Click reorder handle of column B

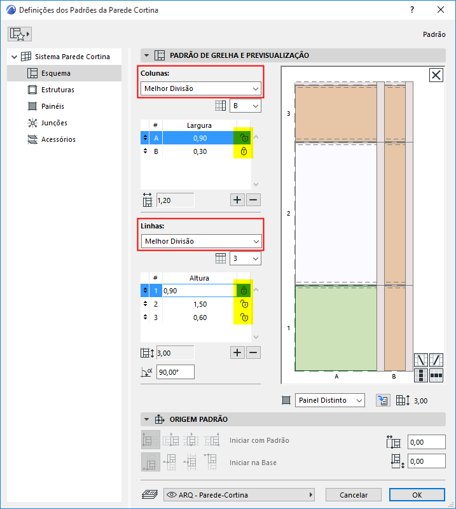145,151
